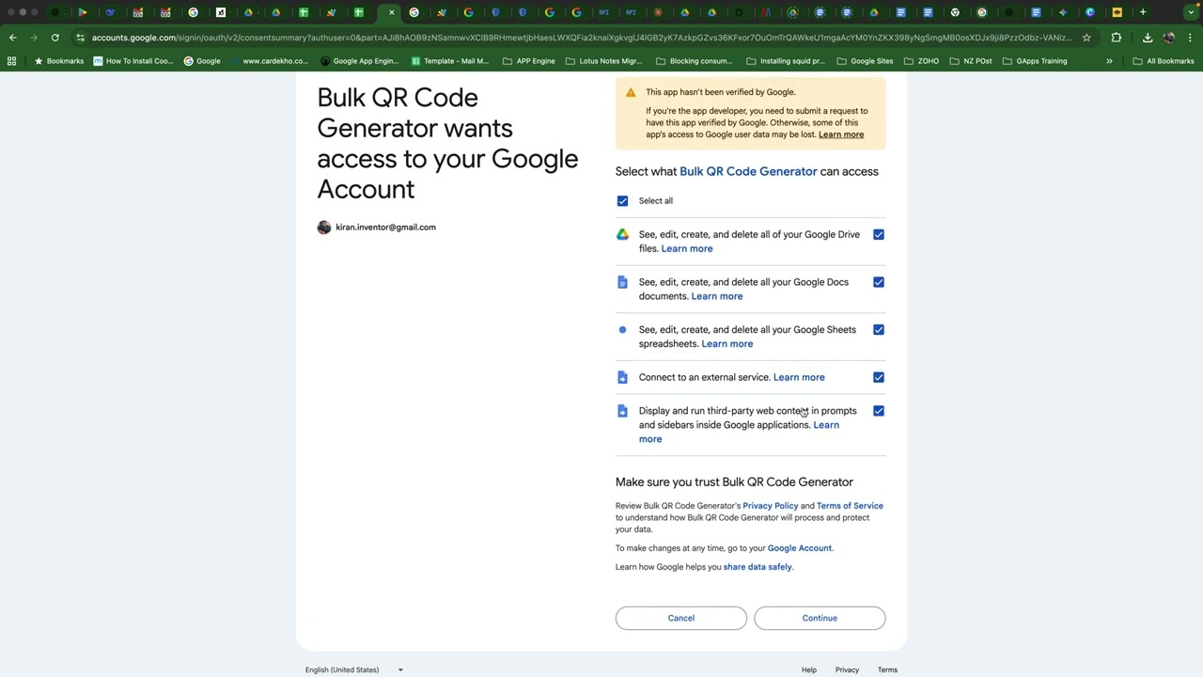This screenshot has height=677, width=1203.
Task: Open site information icon in address bar
Action: click(x=81, y=38)
